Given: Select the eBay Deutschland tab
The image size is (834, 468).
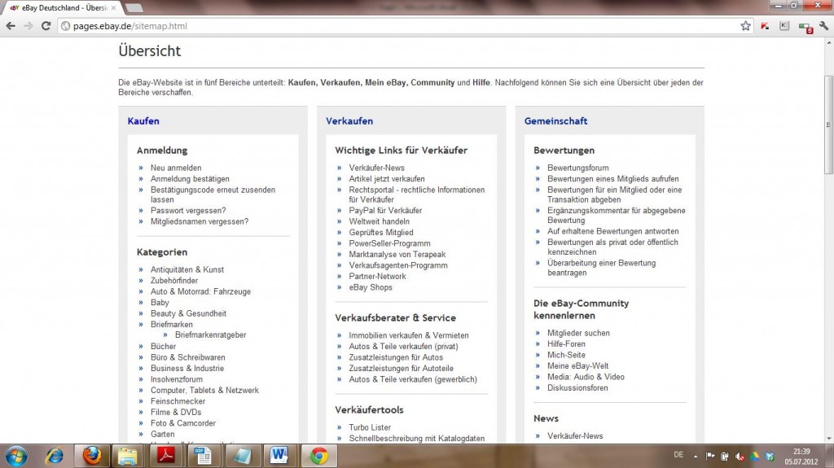Looking at the screenshot, I should pos(63,8).
